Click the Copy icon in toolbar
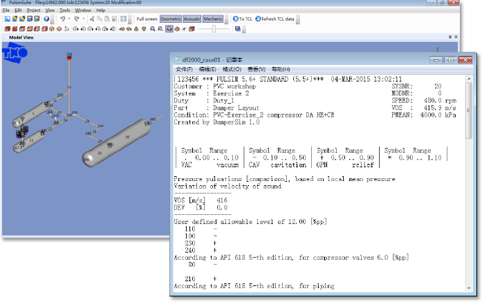 click(x=100, y=19)
